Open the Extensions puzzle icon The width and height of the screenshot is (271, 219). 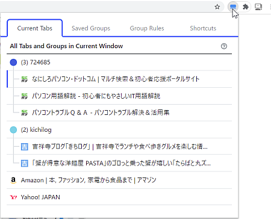(246, 7)
